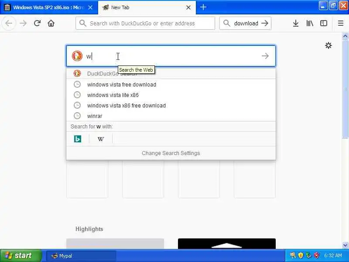
Task: Switch to the Windows Vista SP2 x86.iso tab
Action: pyautogui.click(x=49, y=7)
